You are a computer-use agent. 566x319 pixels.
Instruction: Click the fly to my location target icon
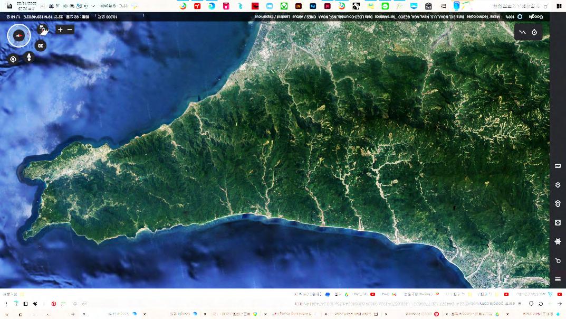coord(13,59)
